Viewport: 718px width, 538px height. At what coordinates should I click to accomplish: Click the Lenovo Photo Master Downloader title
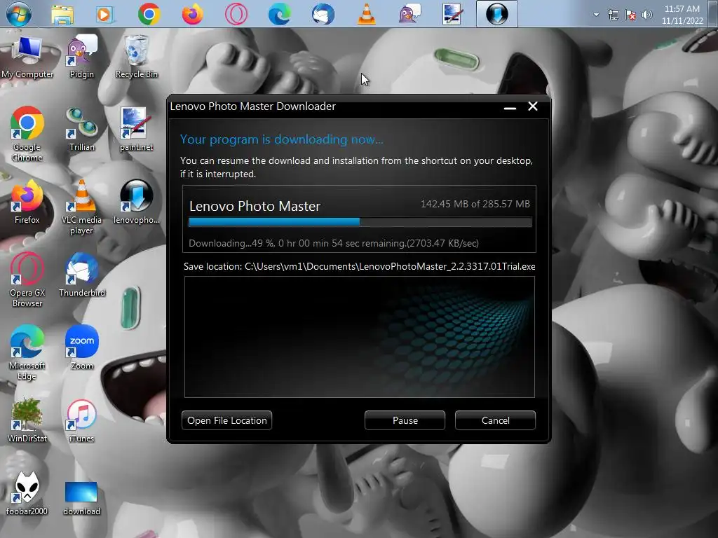click(x=252, y=106)
